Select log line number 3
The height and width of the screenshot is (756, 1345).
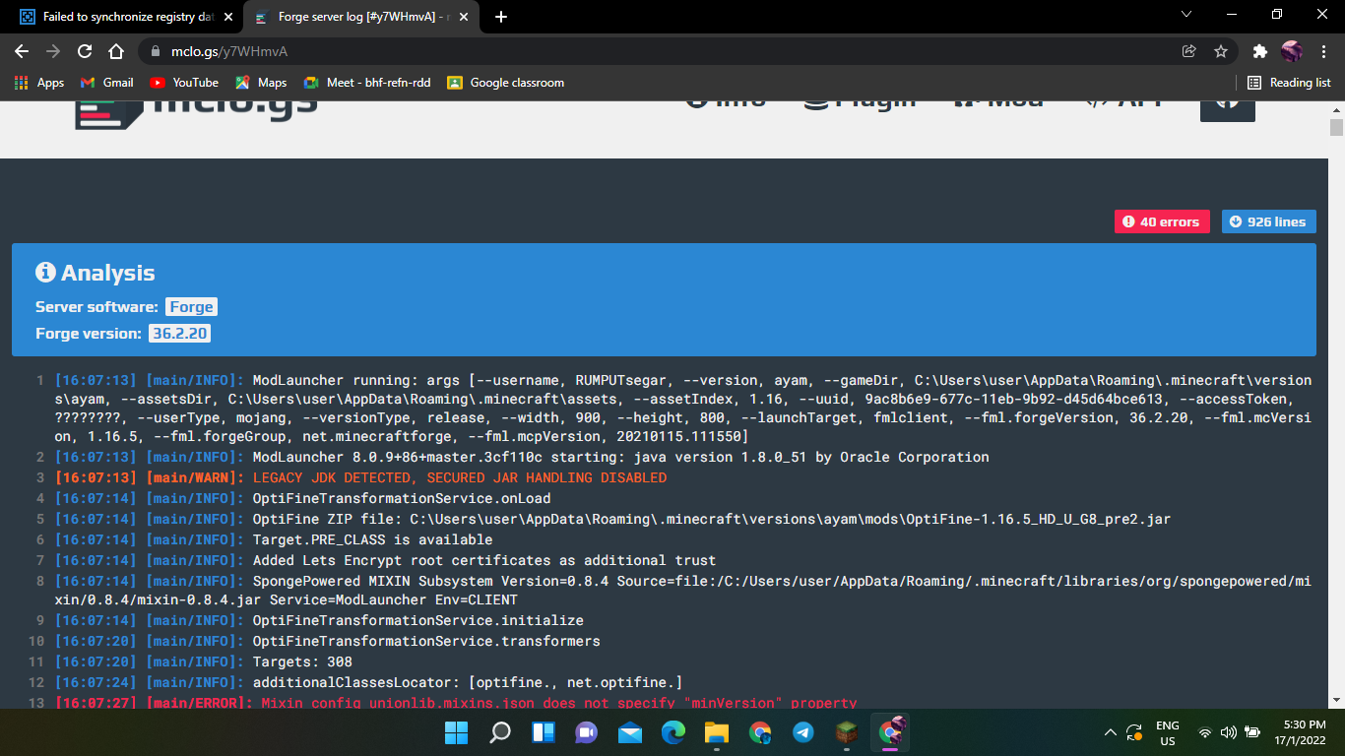tap(39, 477)
